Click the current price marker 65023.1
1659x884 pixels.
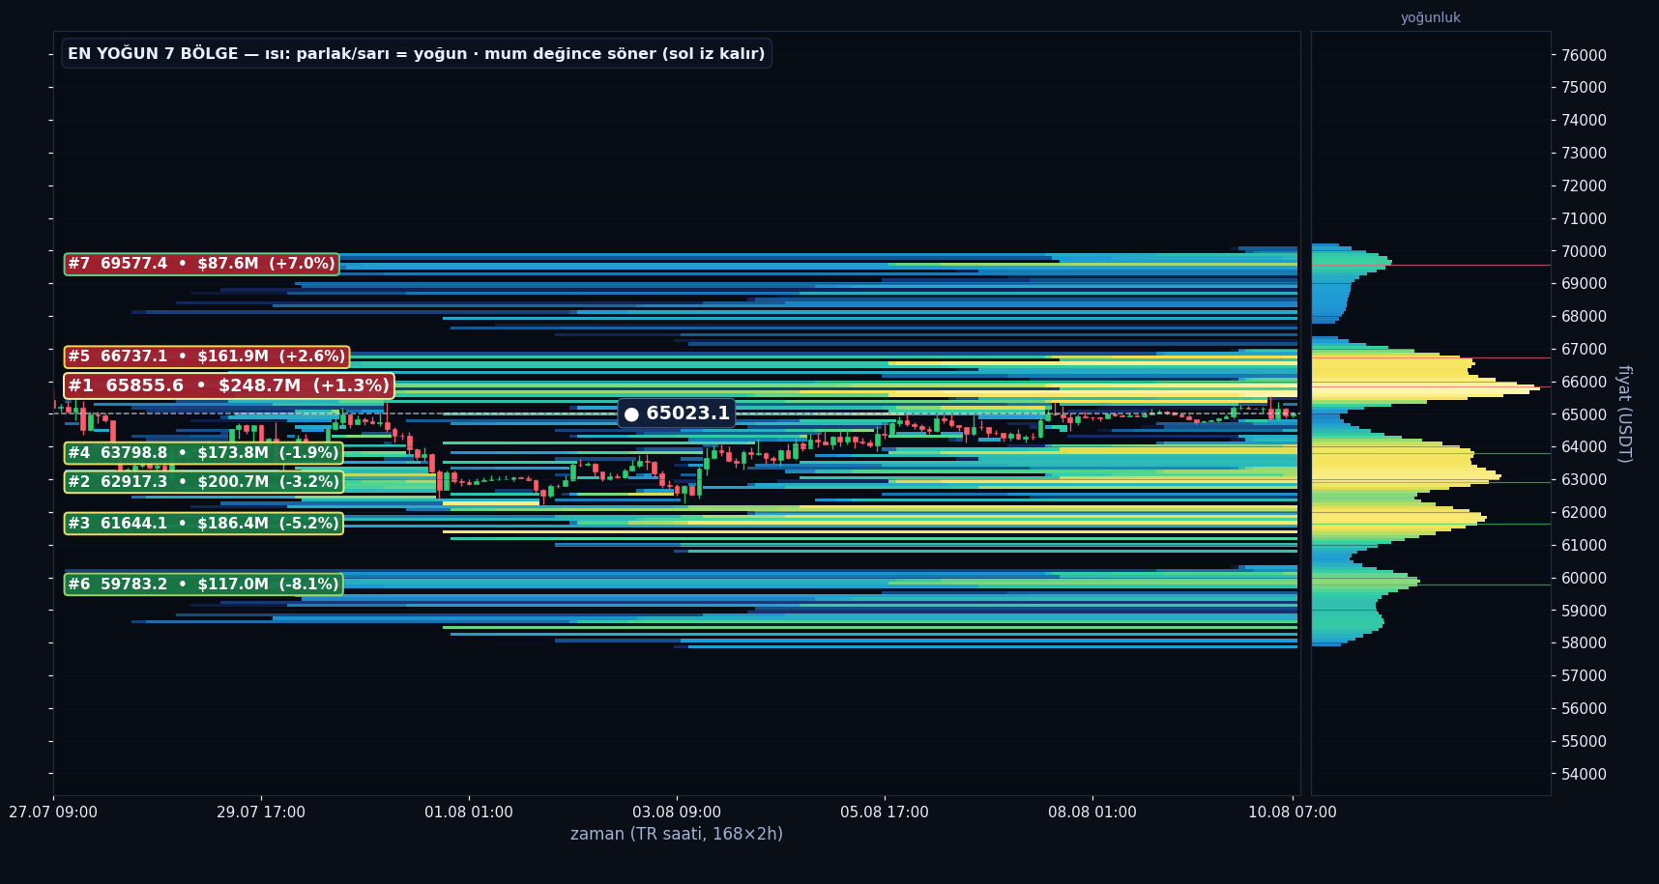coord(677,413)
